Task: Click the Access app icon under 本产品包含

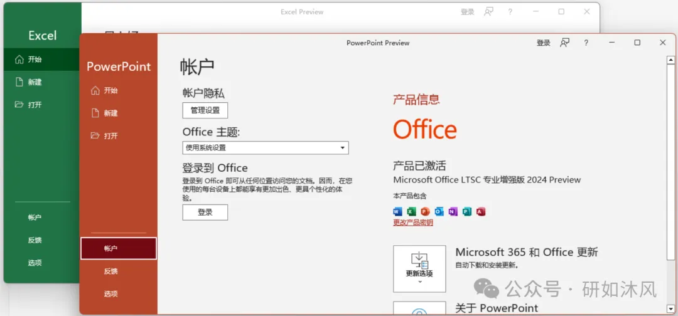Action: click(481, 211)
